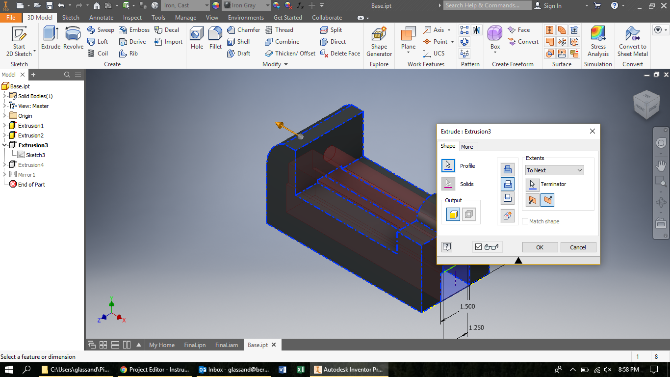Viewport: 670px width, 377px height.
Task: Open the appearance color wheel
Action: (215, 5)
